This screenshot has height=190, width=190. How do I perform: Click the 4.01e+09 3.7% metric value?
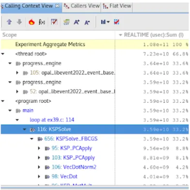pos(166,177)
